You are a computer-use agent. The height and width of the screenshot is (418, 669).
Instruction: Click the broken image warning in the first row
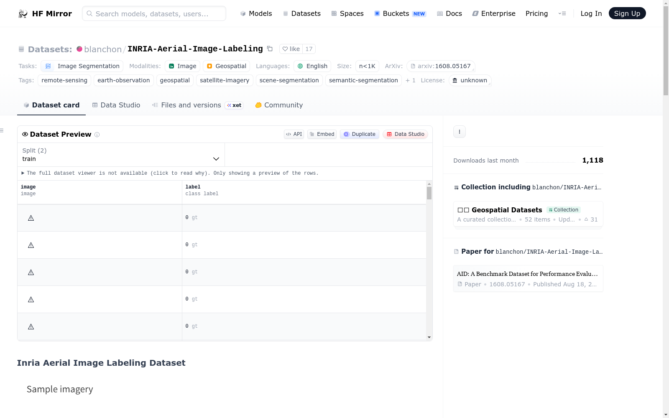point(31,218)
